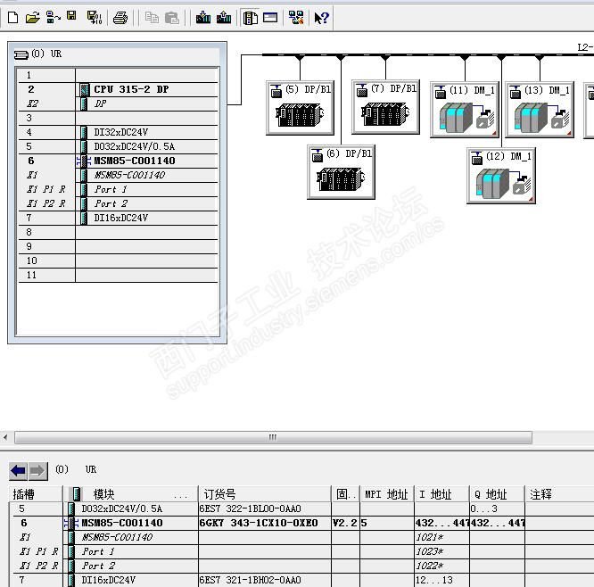Image resolution: width=594 pixels, height=587 pixels.
Task: Click I address cell 1021*
Action: pyautogui.click(x=441, y=537)
